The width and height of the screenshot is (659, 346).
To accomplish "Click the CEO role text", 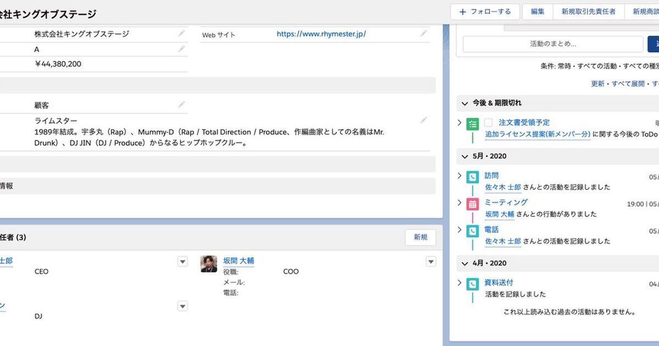I will click(x=42, y=271).
